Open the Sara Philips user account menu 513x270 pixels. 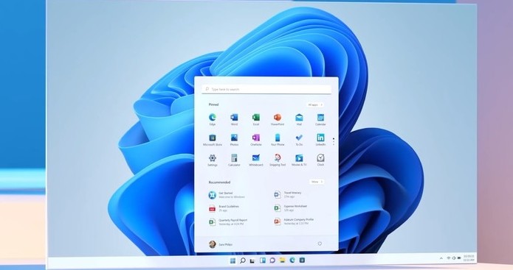tap(221, 244)
